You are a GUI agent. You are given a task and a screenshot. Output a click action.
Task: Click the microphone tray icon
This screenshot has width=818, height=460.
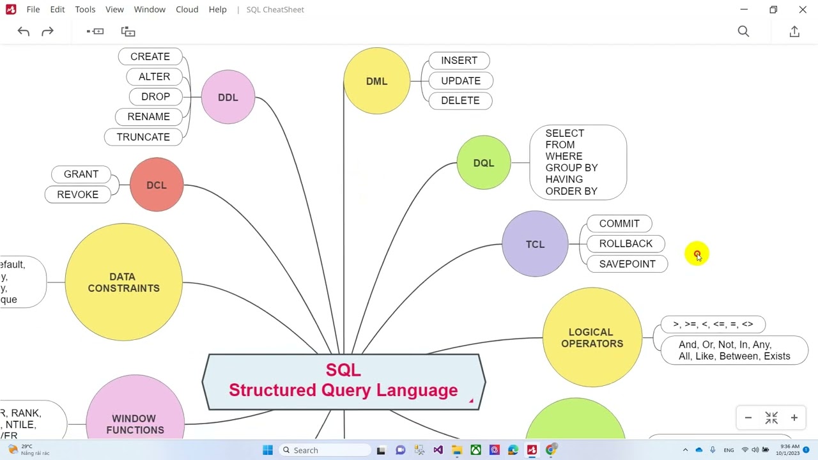click(x=713, y=450)
